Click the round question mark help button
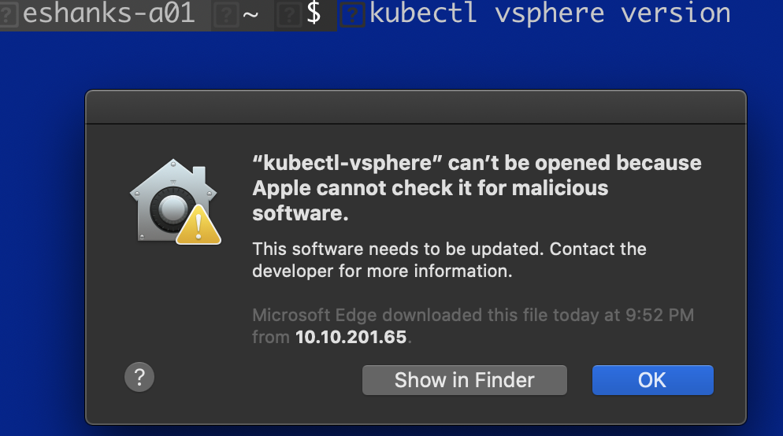This screenshot has height=436, width=783. (139, 378)
